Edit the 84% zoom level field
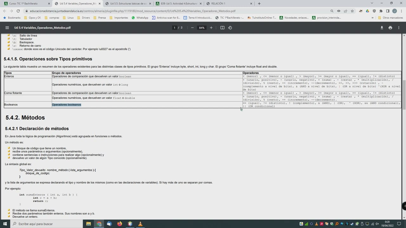The image size is (406, 228). coord(202,28)
